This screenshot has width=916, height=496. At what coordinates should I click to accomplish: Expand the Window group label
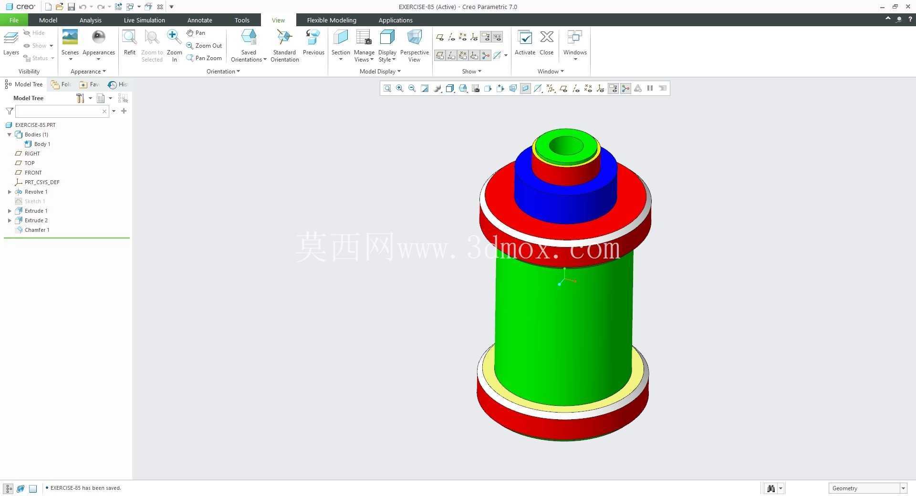pos(551,72)
